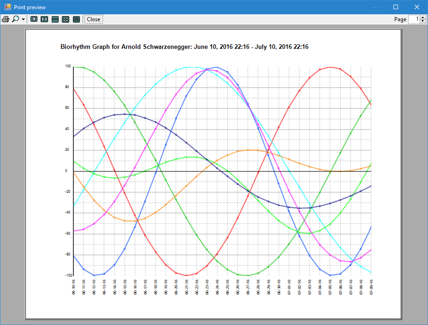
Task: Click the 100 y-axis label
Action: tap(68, 66)
